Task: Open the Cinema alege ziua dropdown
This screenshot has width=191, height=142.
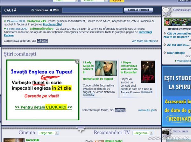Action: pos(48,133)
